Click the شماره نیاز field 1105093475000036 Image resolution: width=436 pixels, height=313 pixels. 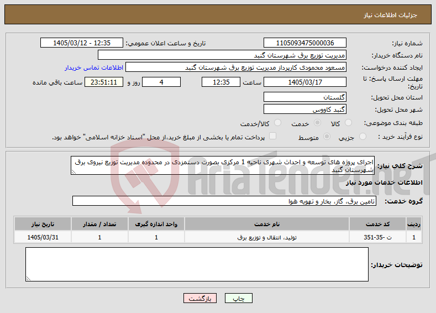point(304,43)
